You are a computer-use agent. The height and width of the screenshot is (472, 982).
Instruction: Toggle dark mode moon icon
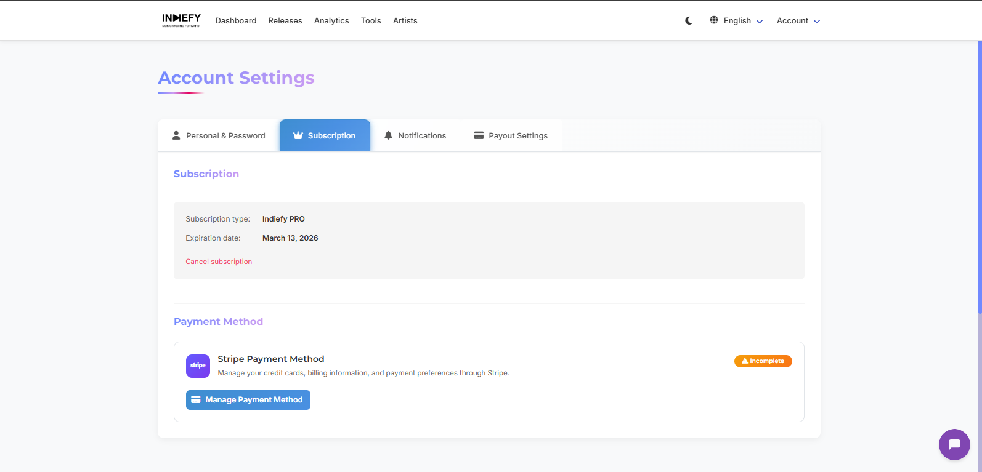click(x=689, y=20)
